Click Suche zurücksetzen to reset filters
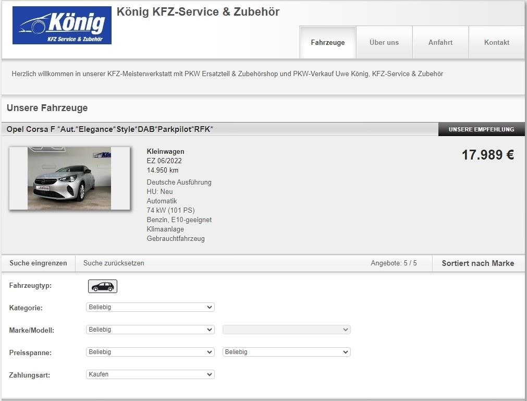Image resolution: width=527 pixels, height=401 pixels. click(x=114, y=263)
